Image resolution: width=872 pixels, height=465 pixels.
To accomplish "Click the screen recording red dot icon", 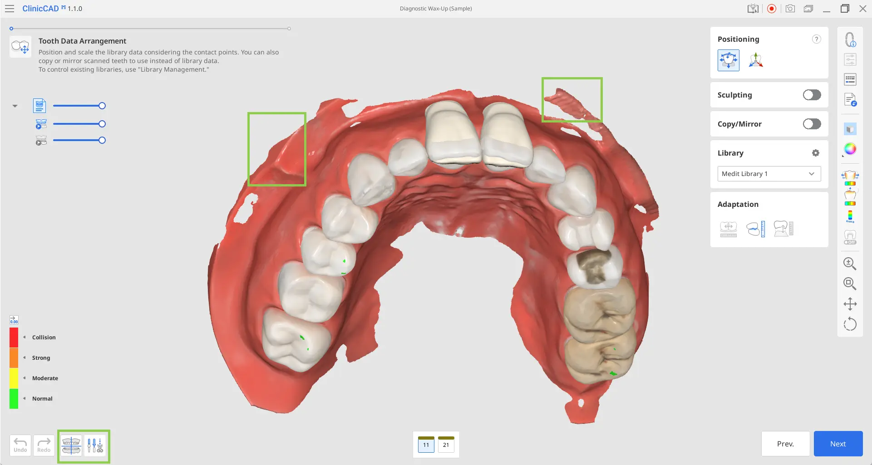I will [772, 9].
